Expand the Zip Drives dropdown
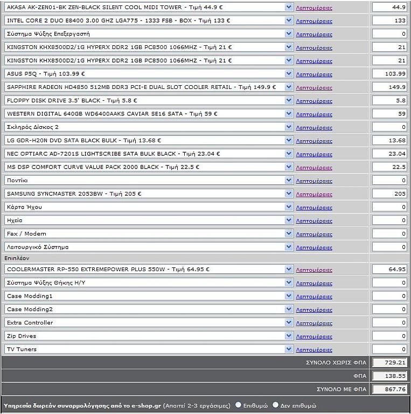Image resolution: width=411 pixels, height=414 pixels. point(149,336)
